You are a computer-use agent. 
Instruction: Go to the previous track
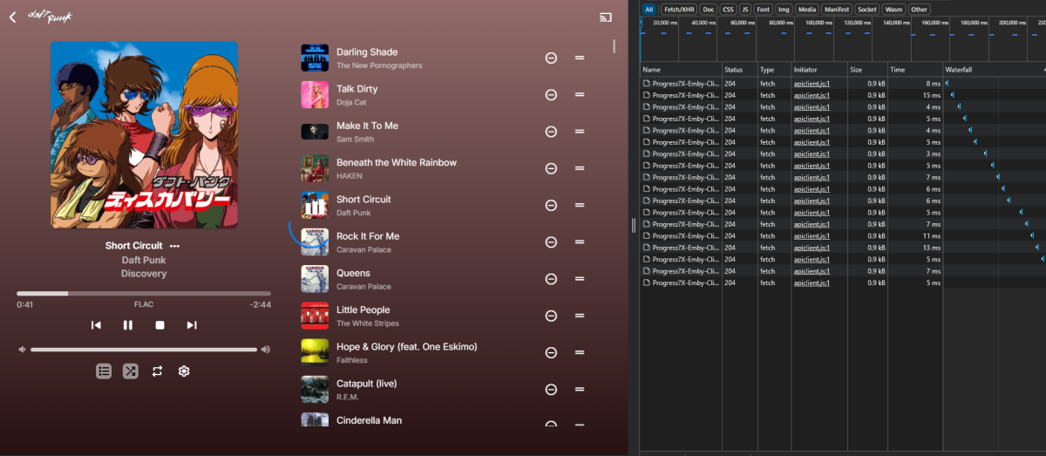96,325
